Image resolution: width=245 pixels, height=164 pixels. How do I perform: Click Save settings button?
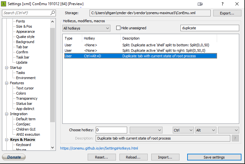pos(214,157)
